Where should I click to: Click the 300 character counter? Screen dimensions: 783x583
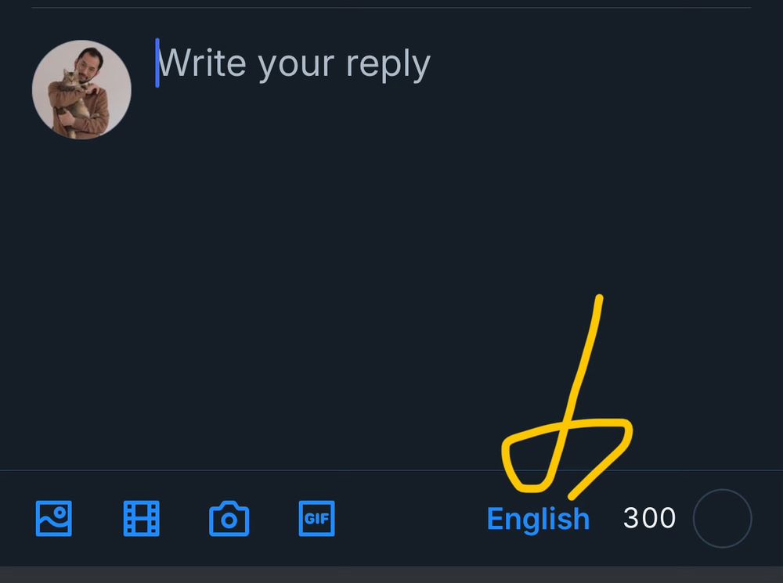point(649,517)
